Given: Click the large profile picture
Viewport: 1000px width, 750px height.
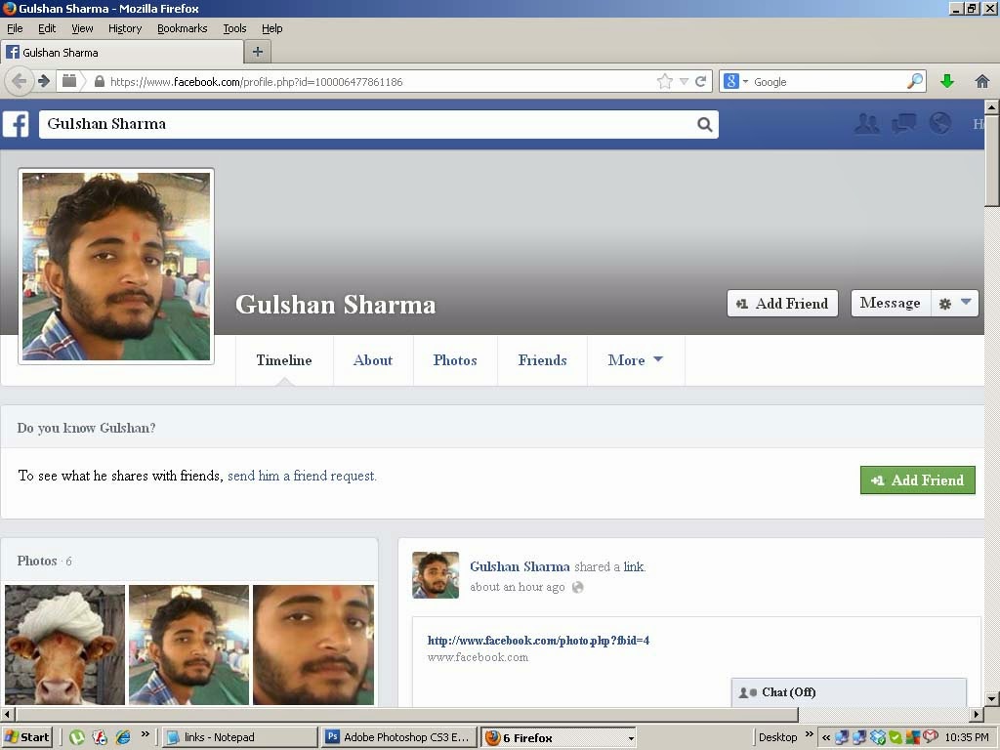Looking at the screenshot, I should (x=116, y=266).
